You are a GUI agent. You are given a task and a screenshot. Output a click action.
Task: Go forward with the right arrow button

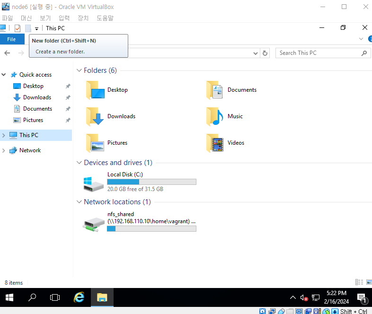(21, 53)
